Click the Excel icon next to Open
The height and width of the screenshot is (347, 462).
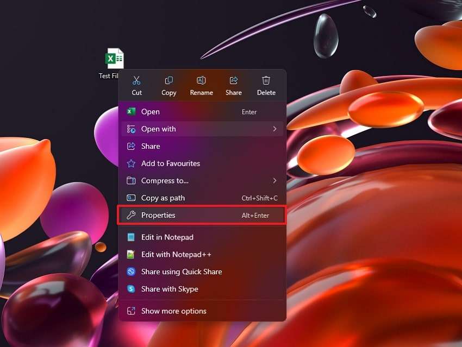(131, 111)
